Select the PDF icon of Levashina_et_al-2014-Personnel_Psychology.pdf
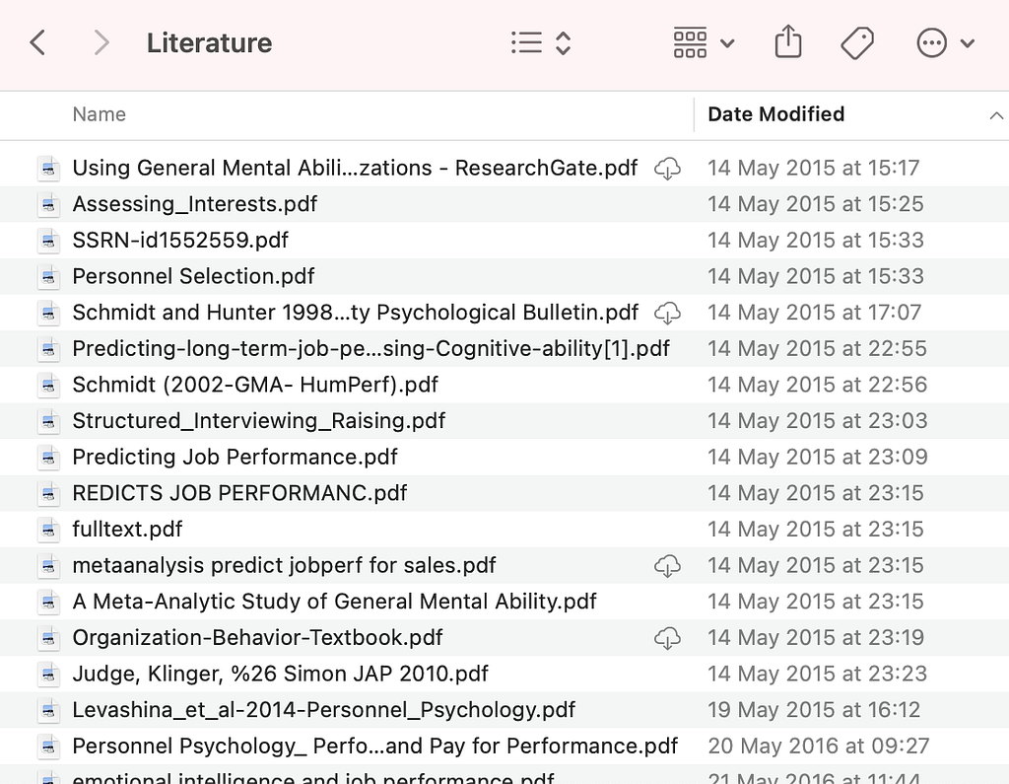 click(x=48, y=709)
